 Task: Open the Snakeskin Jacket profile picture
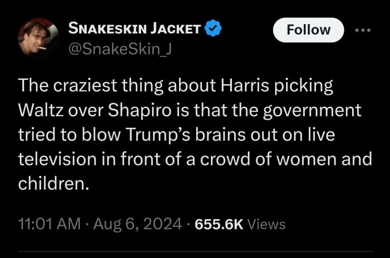[x=38, y=38]
